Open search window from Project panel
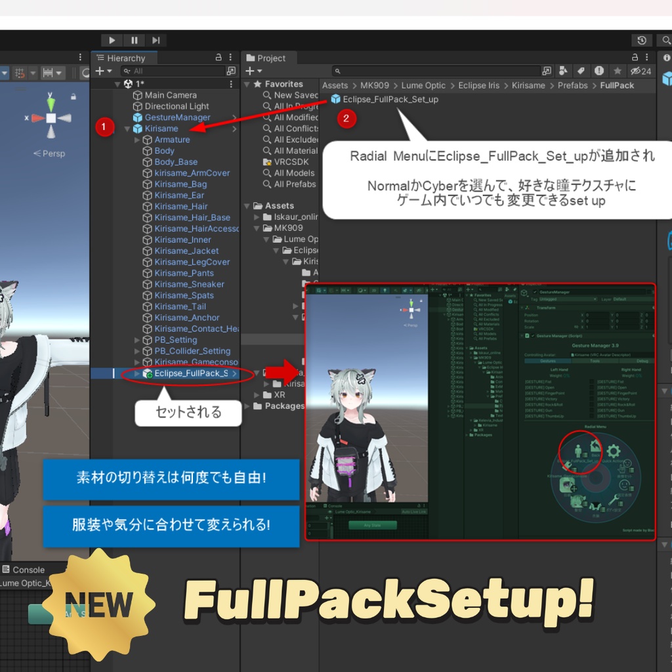The height and width of the screenshot is (672, 672). click(547, 71)
